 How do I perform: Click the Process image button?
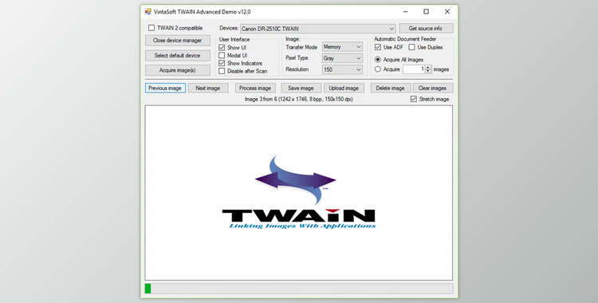click(255, 89)
